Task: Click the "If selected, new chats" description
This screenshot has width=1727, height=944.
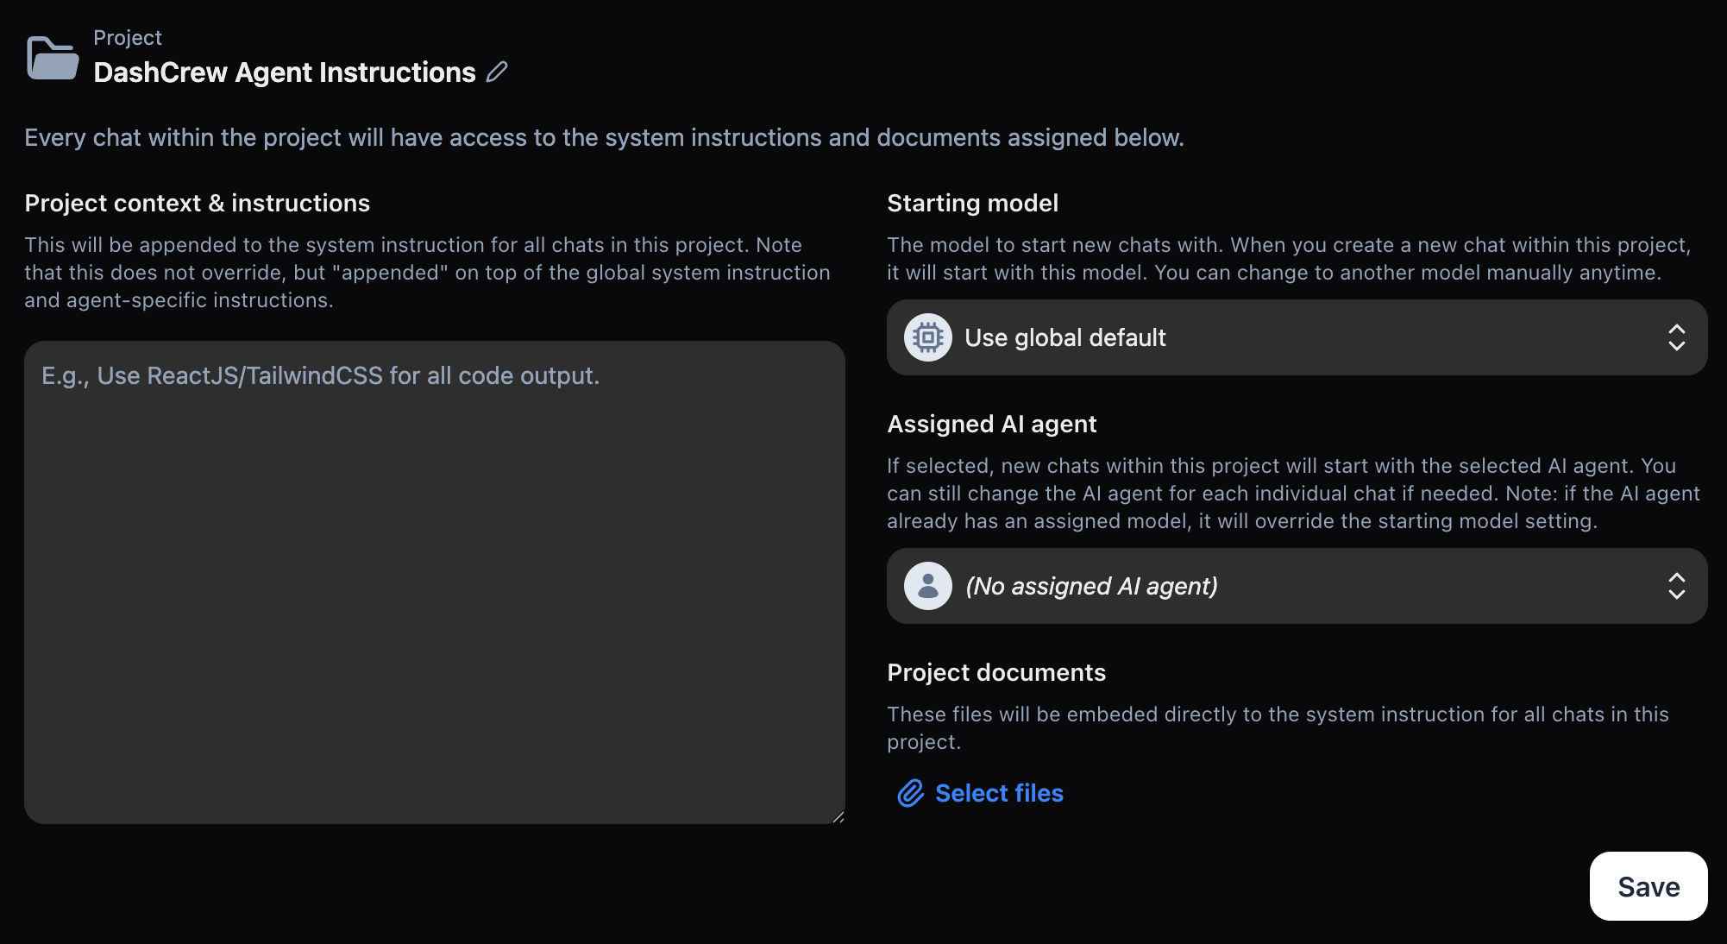Action: point(1293,494)
